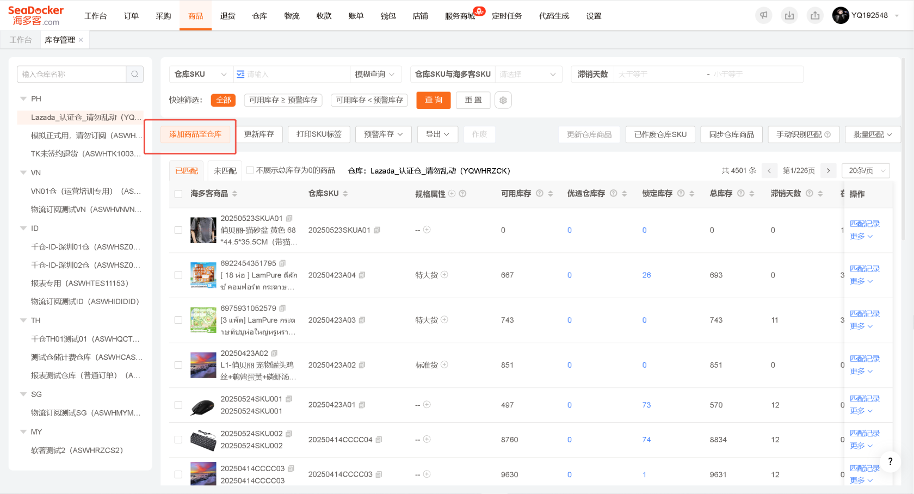The width and height of the screenshot is (914, 494).
Task: Open the 导出 dropdown button
Action: [437, 134]
